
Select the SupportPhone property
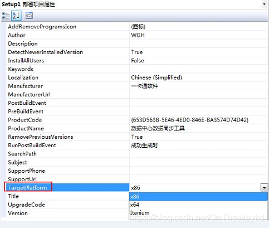coord(26,171)
